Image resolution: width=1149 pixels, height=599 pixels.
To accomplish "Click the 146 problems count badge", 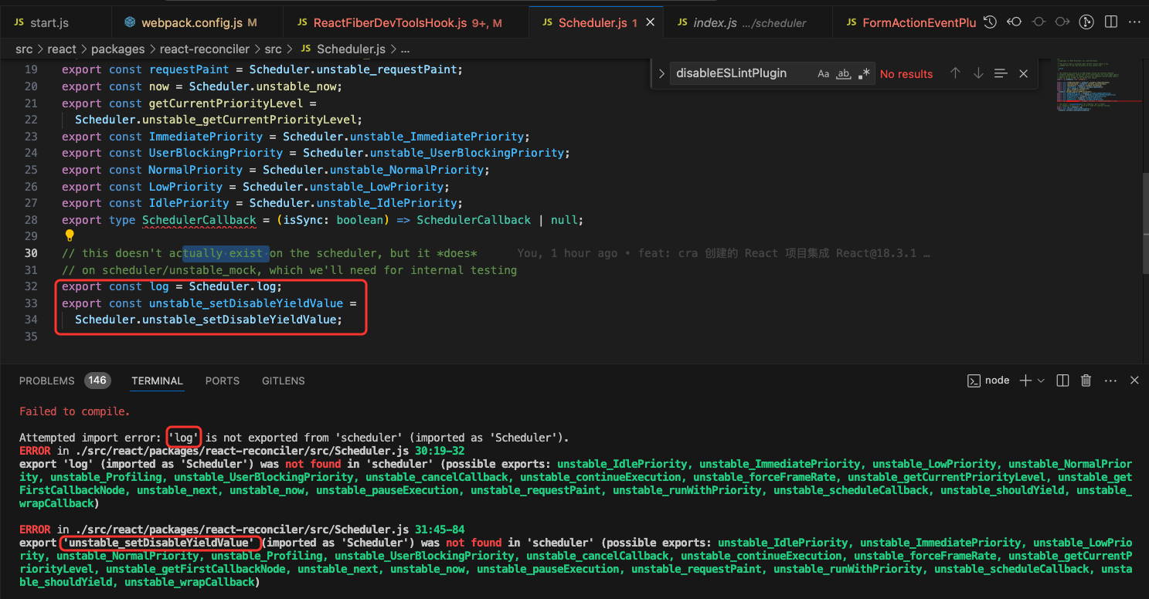I will tap(97, 381).
